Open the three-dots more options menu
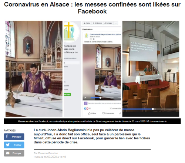The image size is (185, 163). click(116, 23)
